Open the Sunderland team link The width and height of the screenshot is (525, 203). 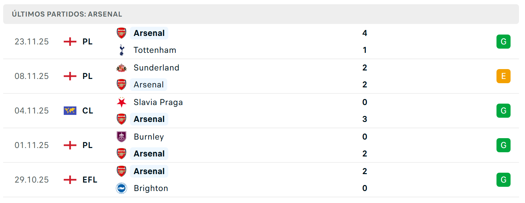pos(156,68)
